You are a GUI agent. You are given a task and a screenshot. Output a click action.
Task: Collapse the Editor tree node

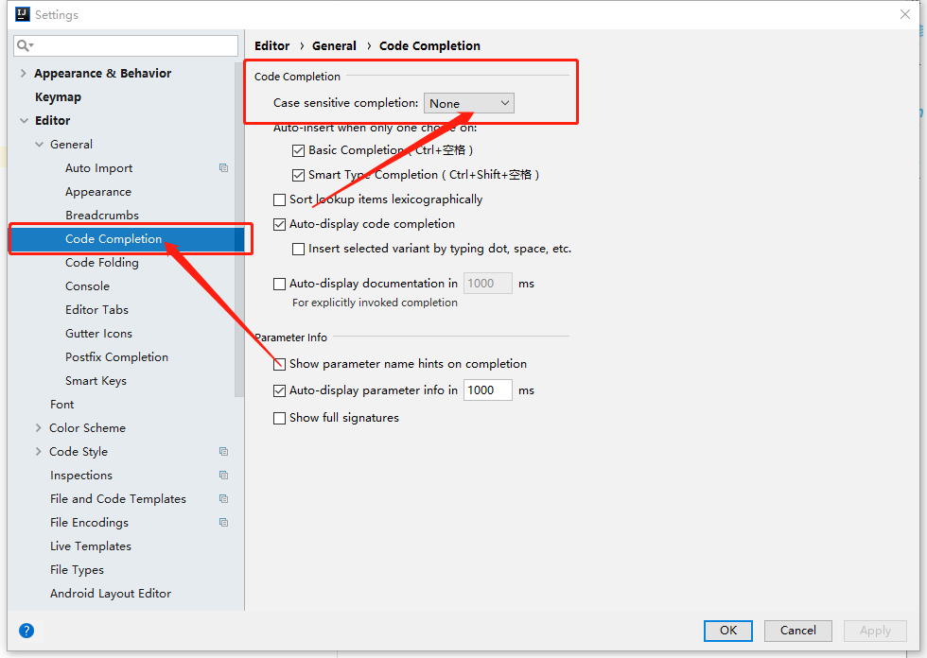point(24,120)
